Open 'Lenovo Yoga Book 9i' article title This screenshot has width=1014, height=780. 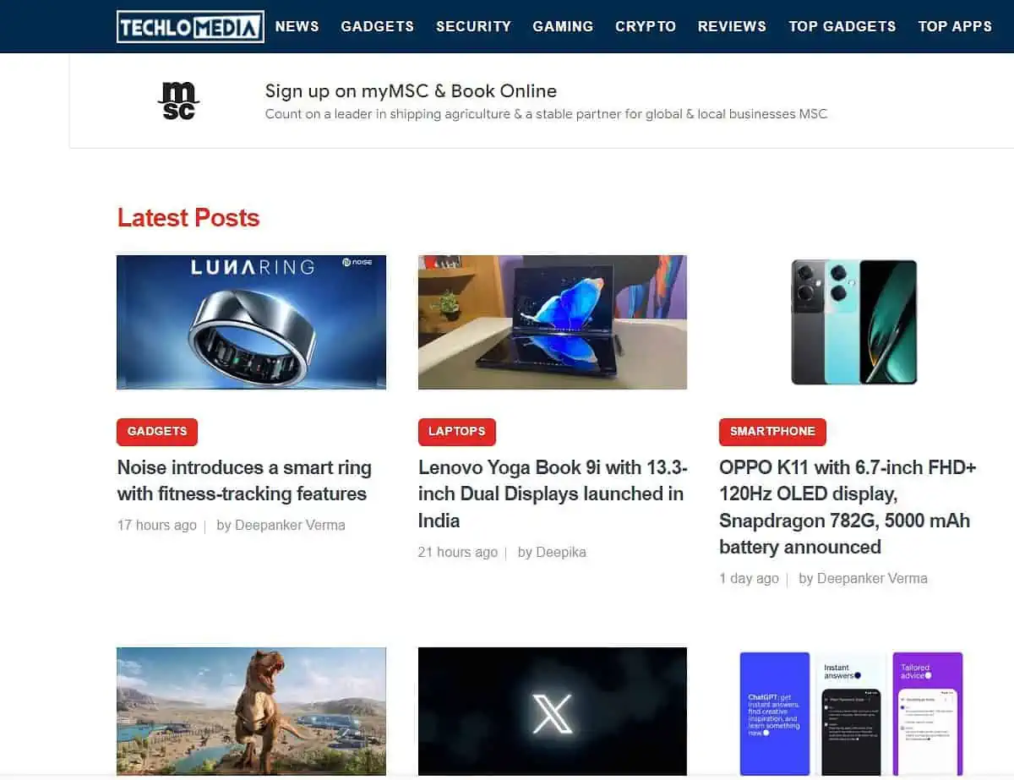pos(553,494)
